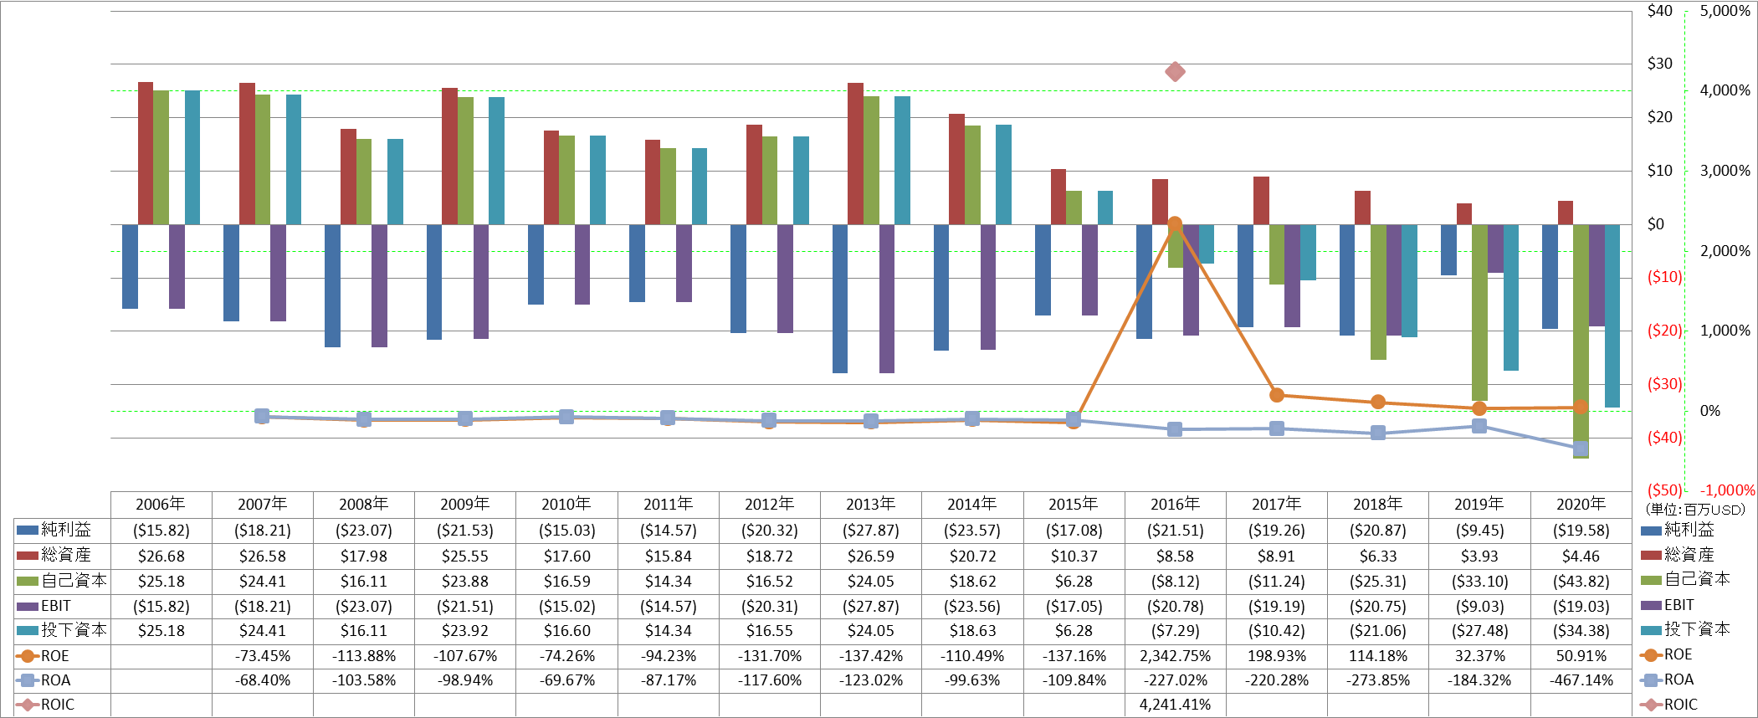Viewport: 1758px width, 718px height.
Task: Click the 投下資本 value $23.92 cell
Action: click(x=465, y=630)
